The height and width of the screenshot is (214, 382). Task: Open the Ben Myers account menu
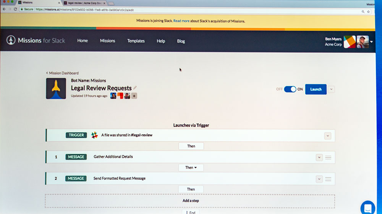point(371,42)
